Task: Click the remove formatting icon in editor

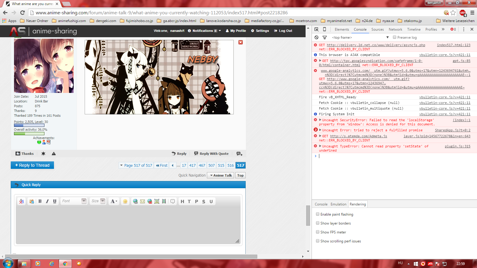Action: click(21, 201)
